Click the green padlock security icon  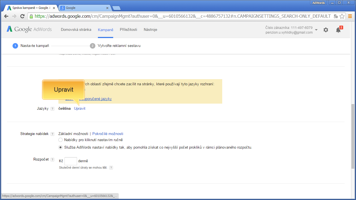pyautogui.click(x=31, y=16)
